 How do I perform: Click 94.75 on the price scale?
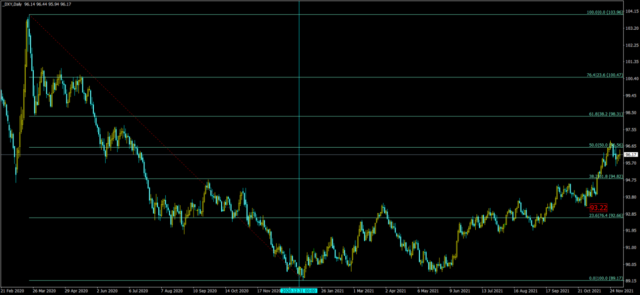tap(632, 180)
